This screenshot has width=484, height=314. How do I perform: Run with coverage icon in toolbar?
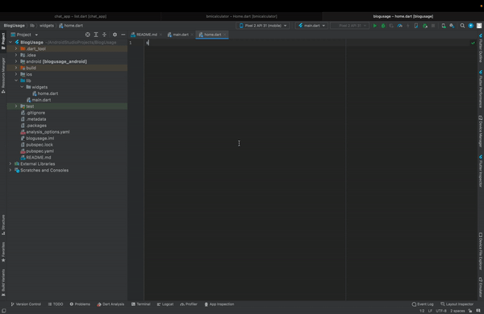pos(391,26)
